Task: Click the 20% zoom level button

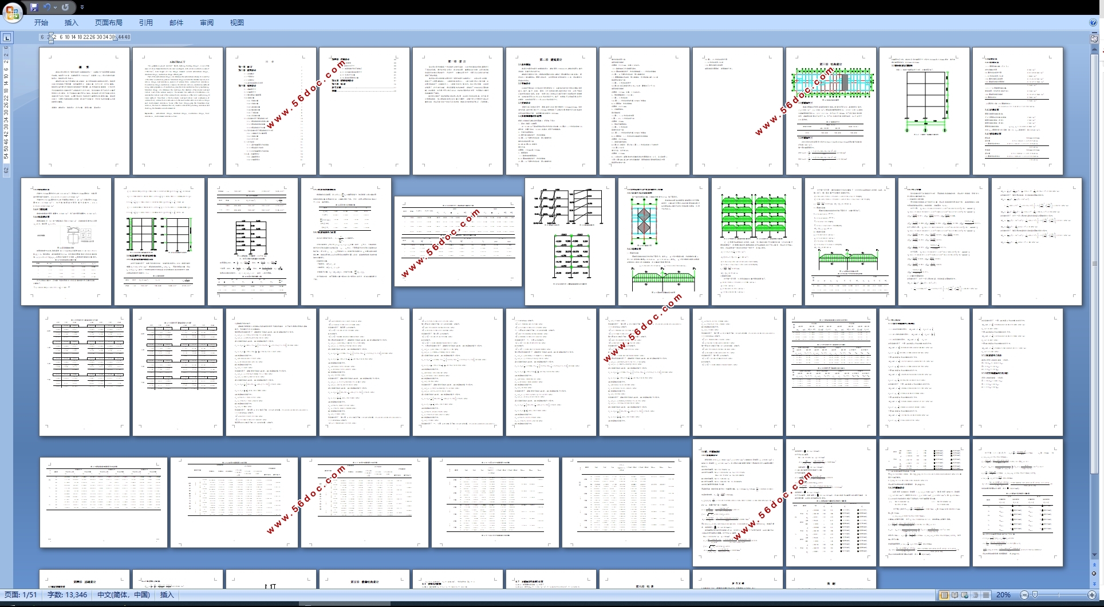Action: pyautogui.click(x=1003, y=595)
